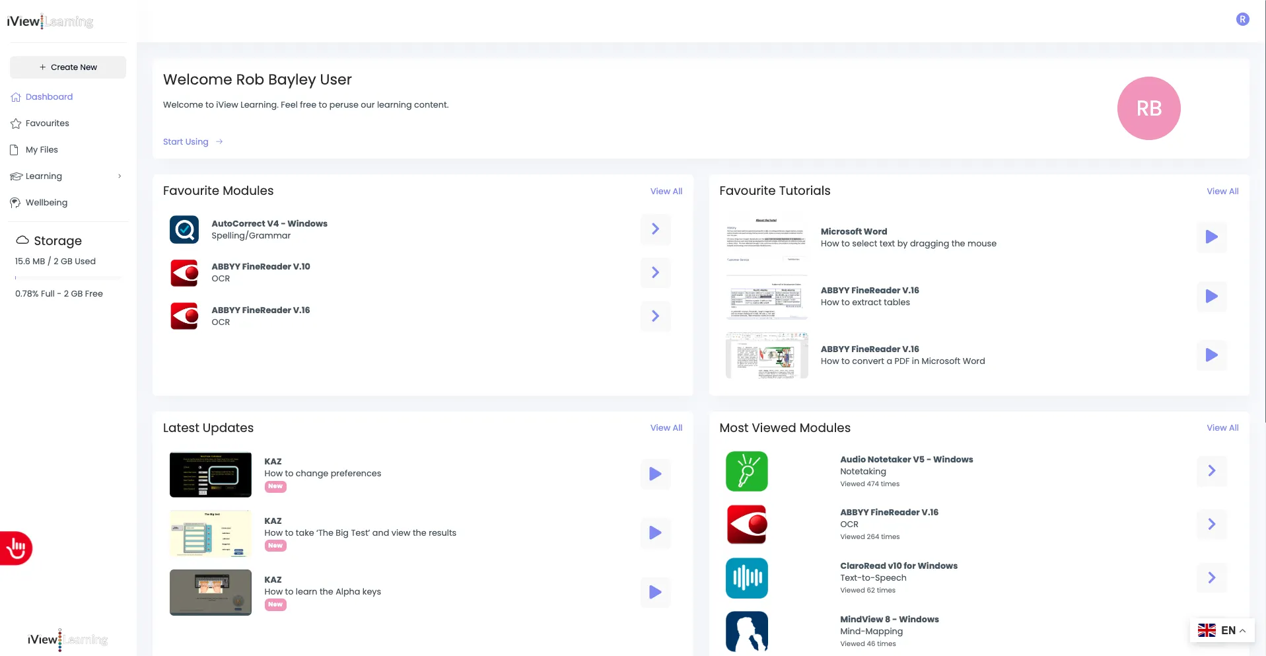Play the KAZ change preferences video
The height and width of the screenshot is (656, 1266).
[x=655, y=474]
